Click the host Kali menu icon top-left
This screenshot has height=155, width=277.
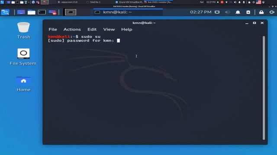point(2,2)
